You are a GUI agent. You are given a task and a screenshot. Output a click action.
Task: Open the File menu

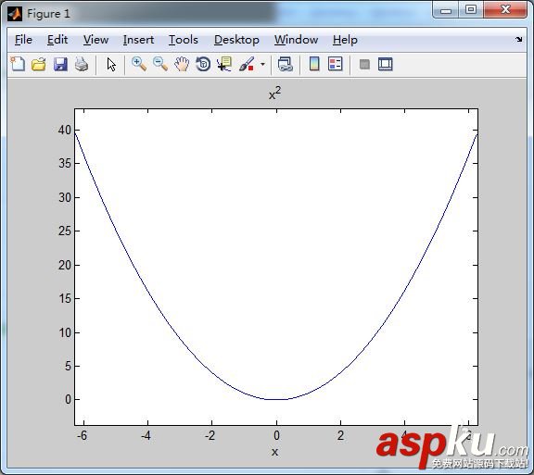(x=23, y=40)
